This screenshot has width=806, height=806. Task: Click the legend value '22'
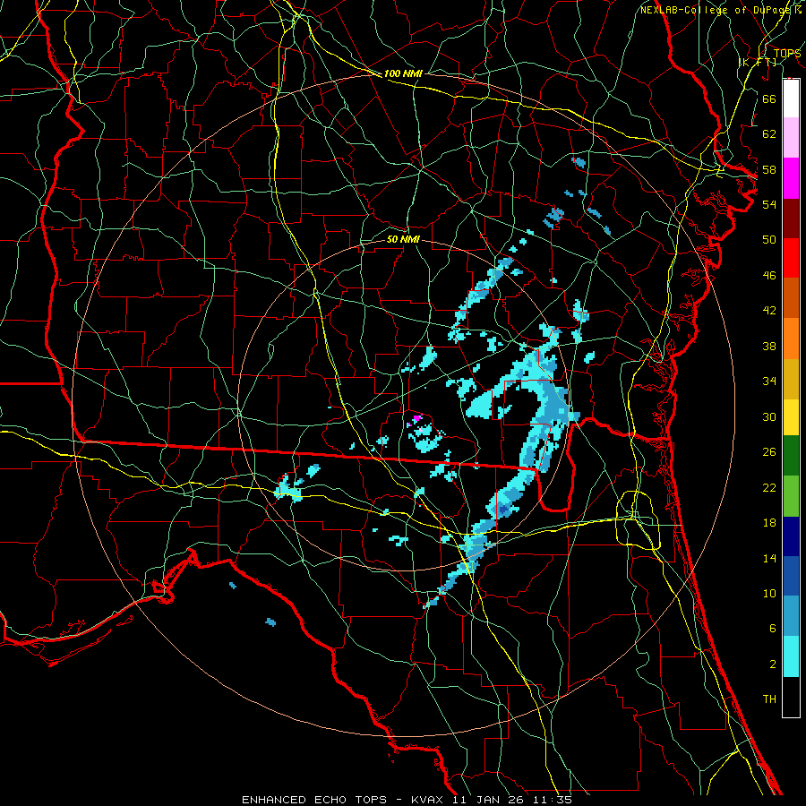click(x=769, y=487)
